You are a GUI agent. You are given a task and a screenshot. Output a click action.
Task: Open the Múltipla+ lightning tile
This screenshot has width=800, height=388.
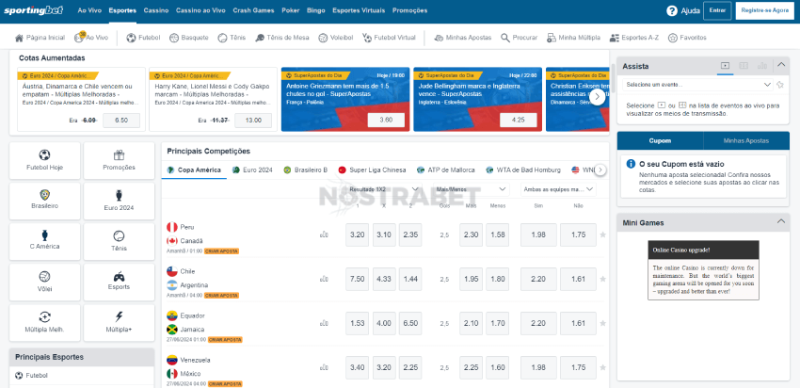119,323
